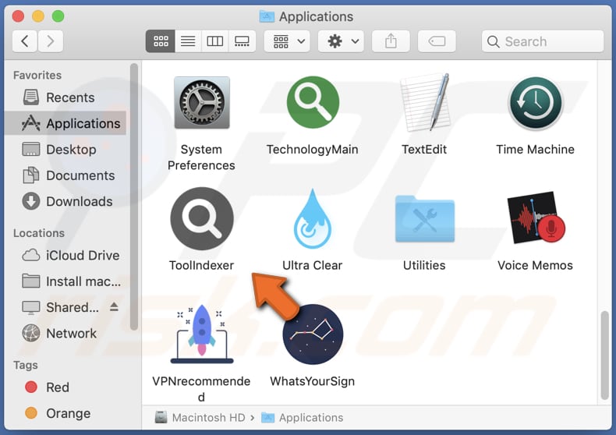Click the TechnologyMain name label
Screen dimensions: 616x435
pos(313,150)
